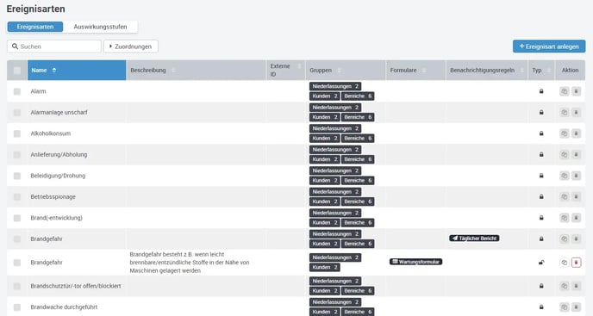The image size is (593, 316).
Task: Open the Alkoholkonsum entry name
Action: pos(51,133)
